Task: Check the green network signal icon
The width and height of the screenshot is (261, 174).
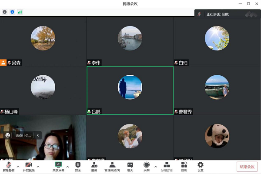Action: tap(20, 12)
